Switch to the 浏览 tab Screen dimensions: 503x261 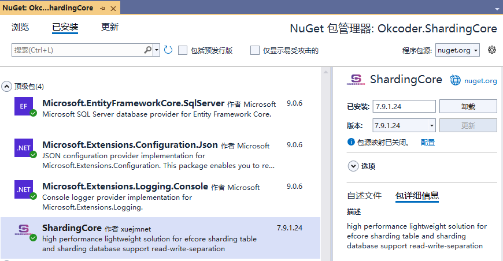pyautogui.click(x=20, y=27)
